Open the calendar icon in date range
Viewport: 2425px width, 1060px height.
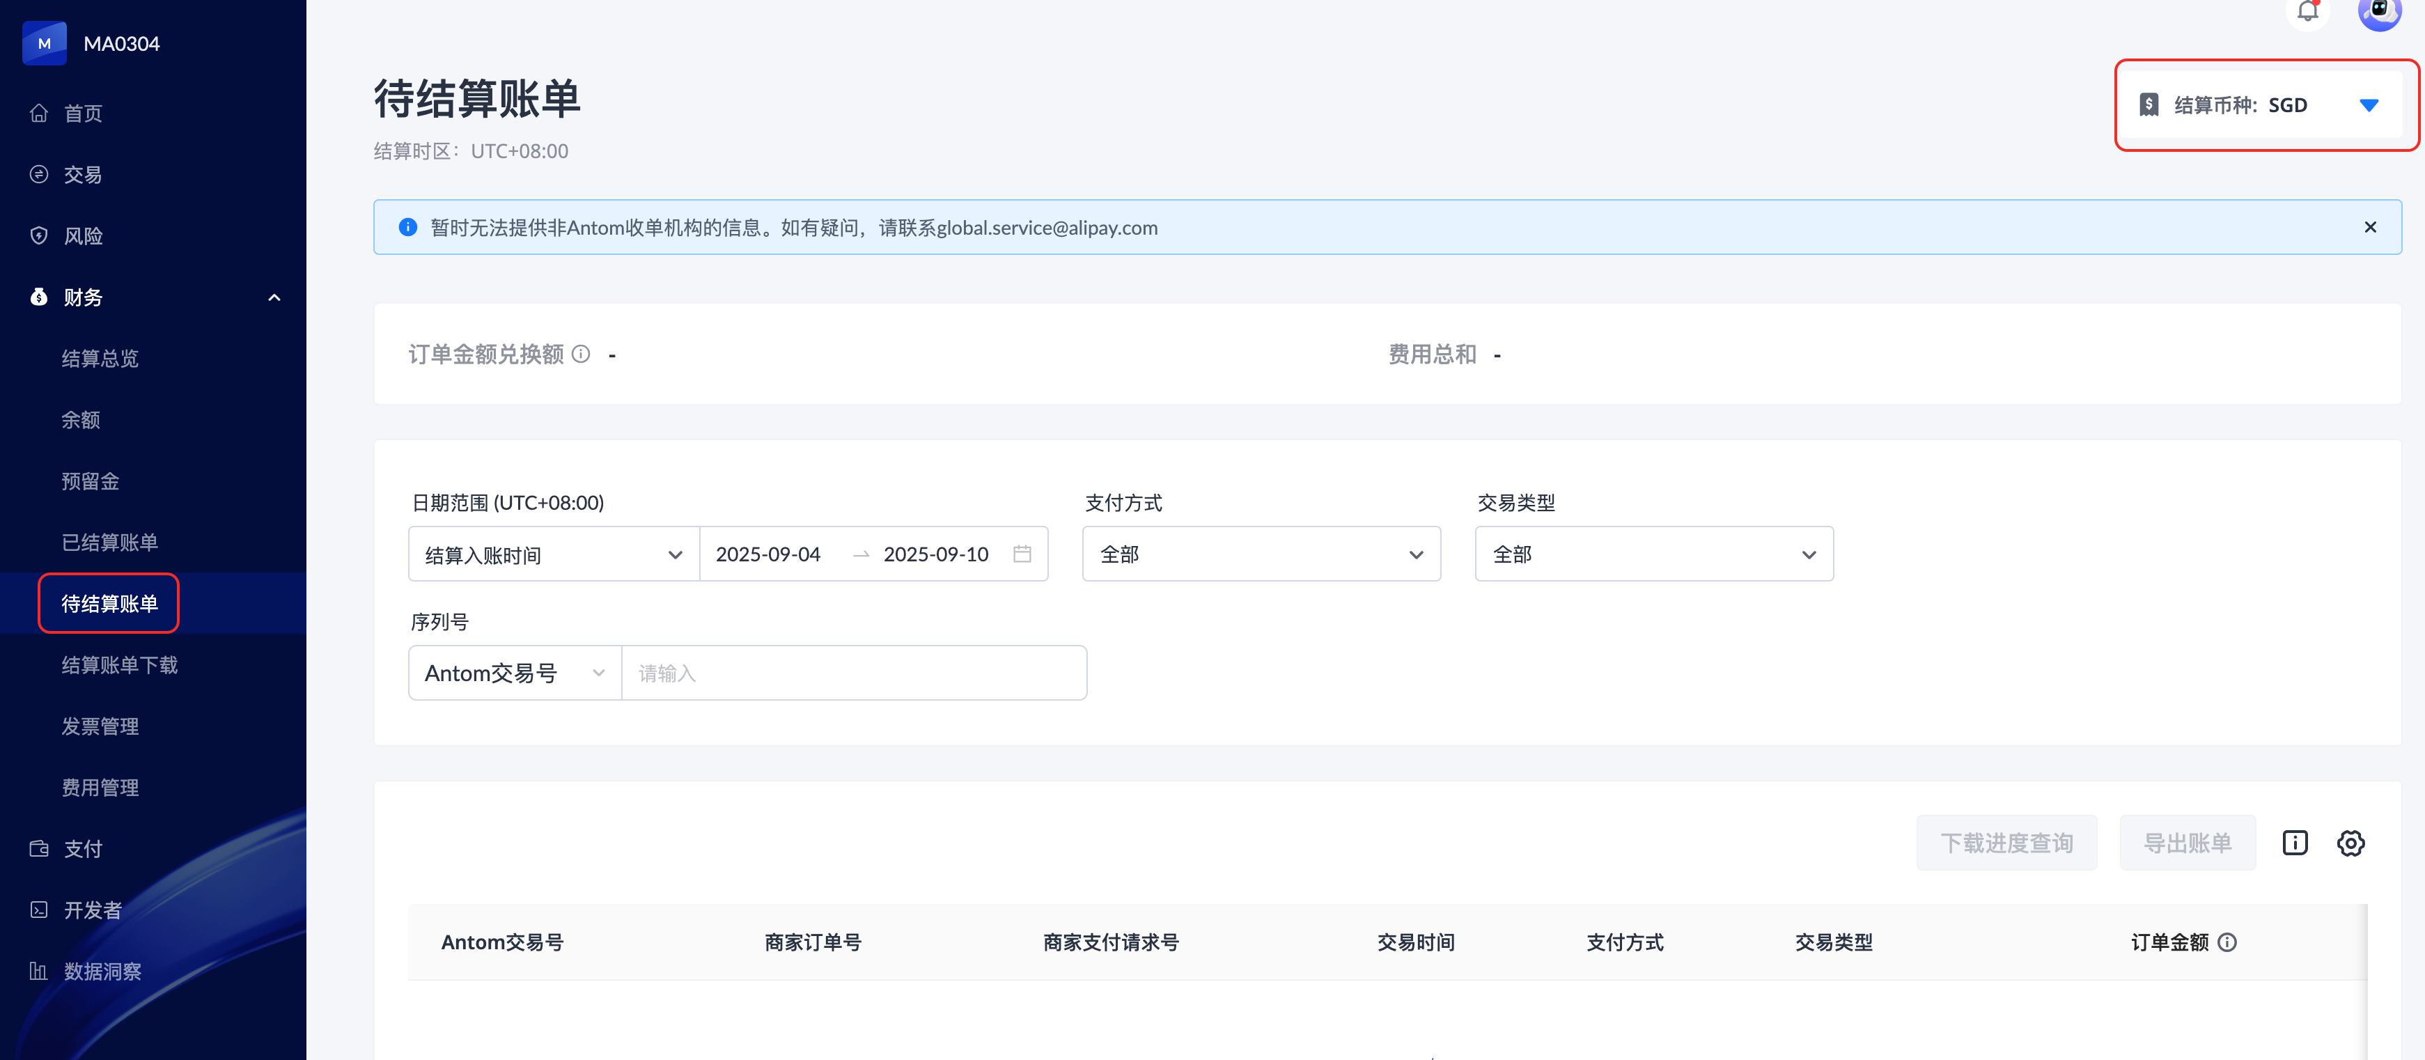point(1022,554)
